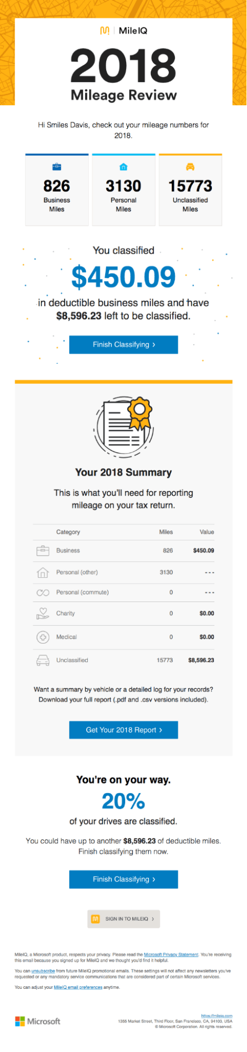Click the Medical cross icon
Screen dimensions: 247x1052
click(43, 637)
